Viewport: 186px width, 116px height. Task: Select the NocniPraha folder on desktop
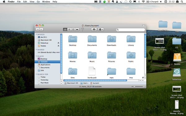coord(163,24)
